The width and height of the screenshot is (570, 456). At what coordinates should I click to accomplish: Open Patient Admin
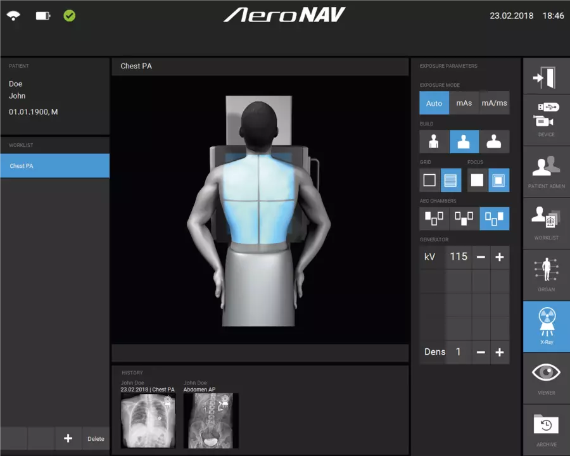coord(546,171)
